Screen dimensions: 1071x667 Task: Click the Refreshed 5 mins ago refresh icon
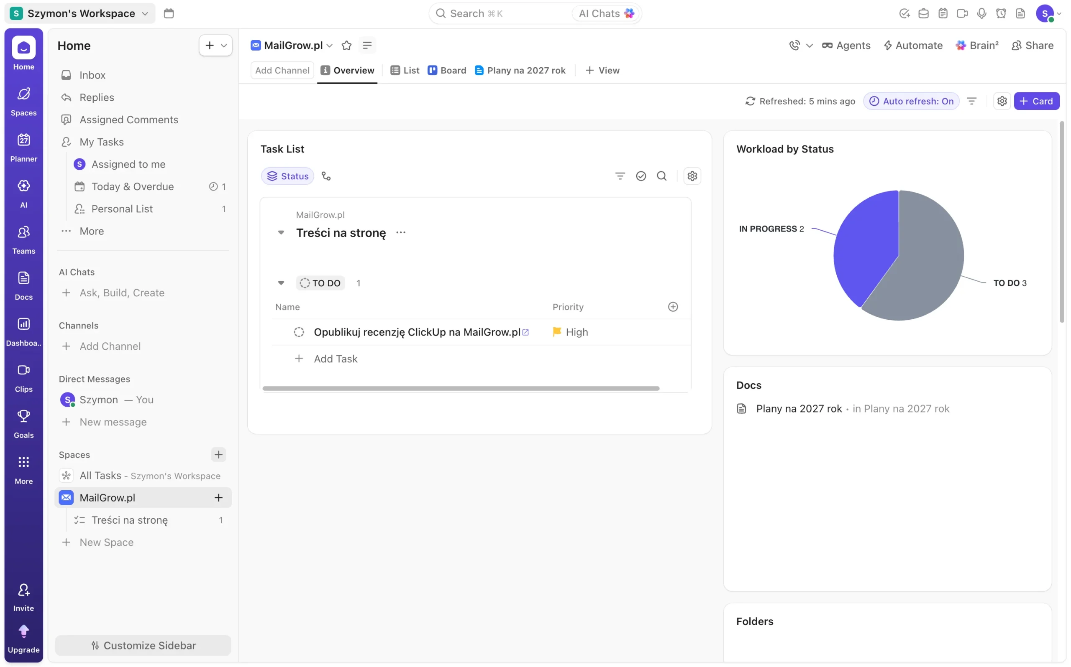(x=751, y=101)
